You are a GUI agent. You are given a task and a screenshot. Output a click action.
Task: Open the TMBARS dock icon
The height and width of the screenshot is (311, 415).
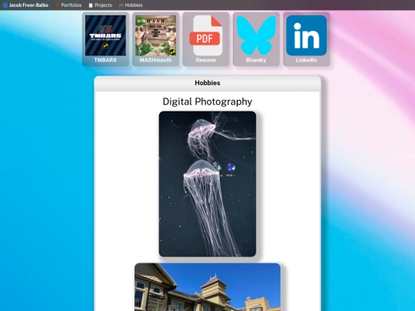pos(105,35)
